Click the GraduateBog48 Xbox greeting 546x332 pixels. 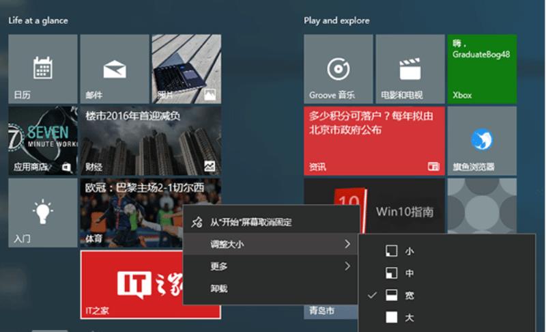(481, 49)
